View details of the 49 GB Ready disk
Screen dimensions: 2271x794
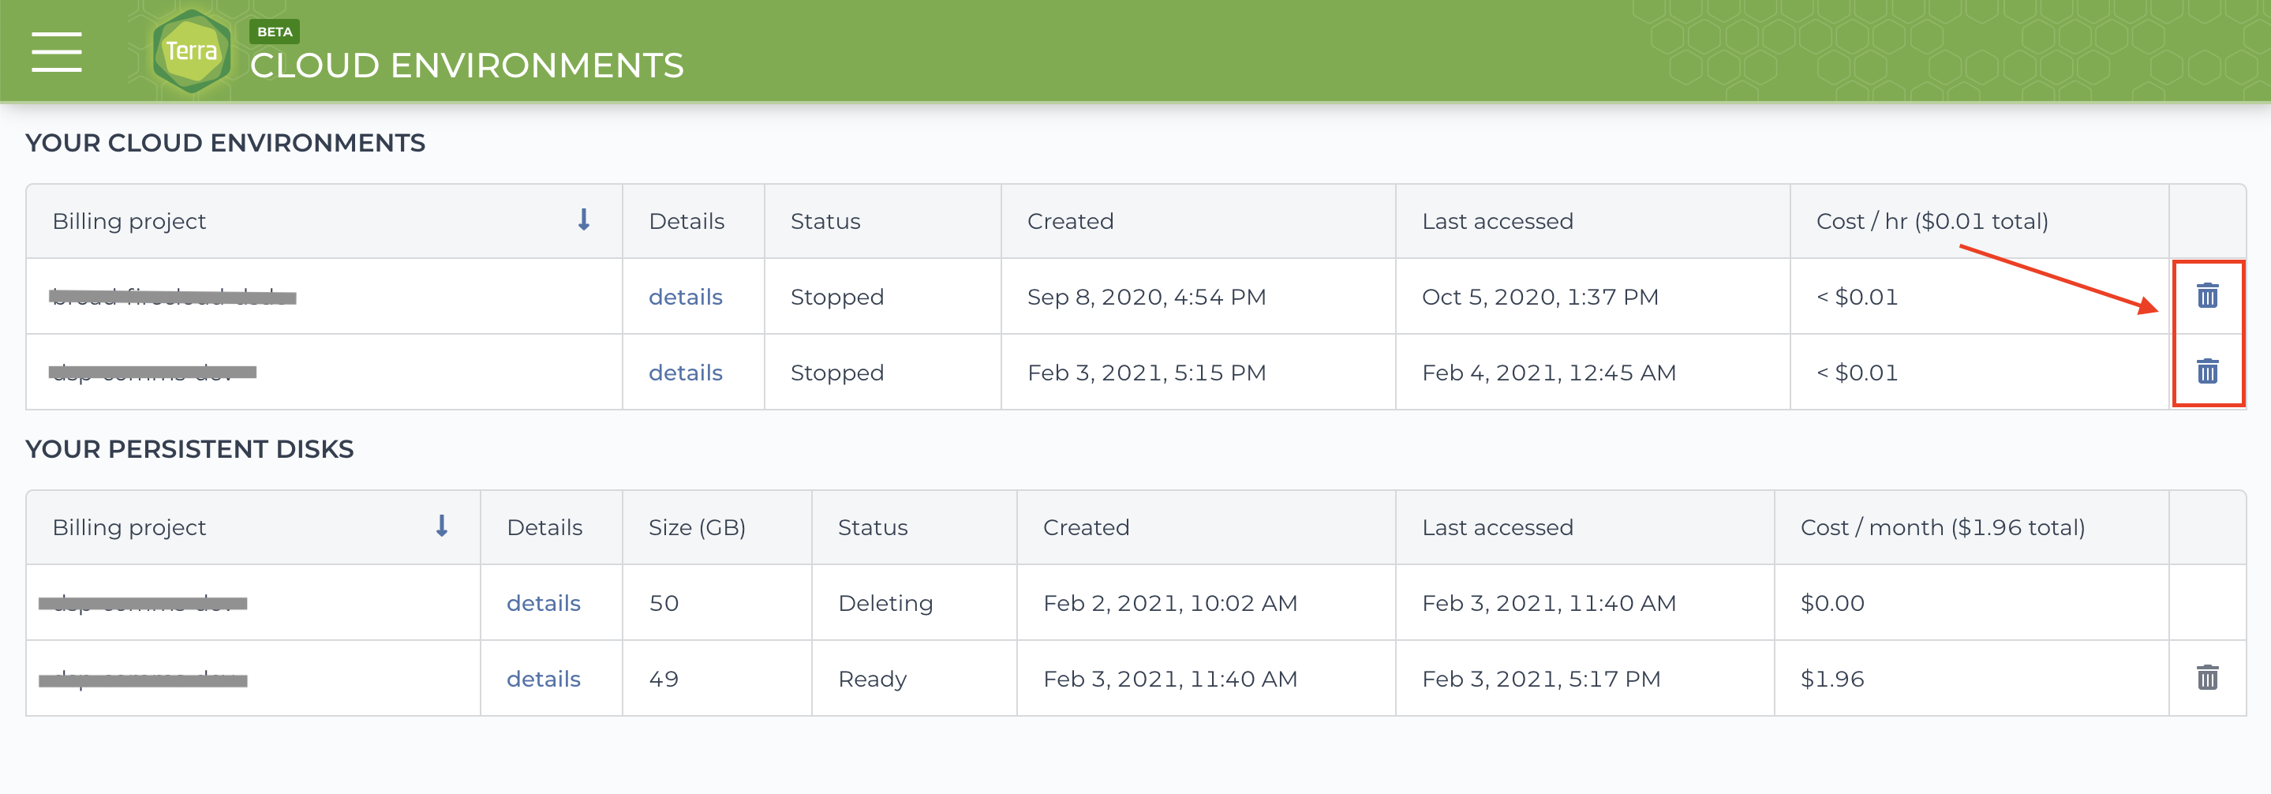[x=543, y=680]
